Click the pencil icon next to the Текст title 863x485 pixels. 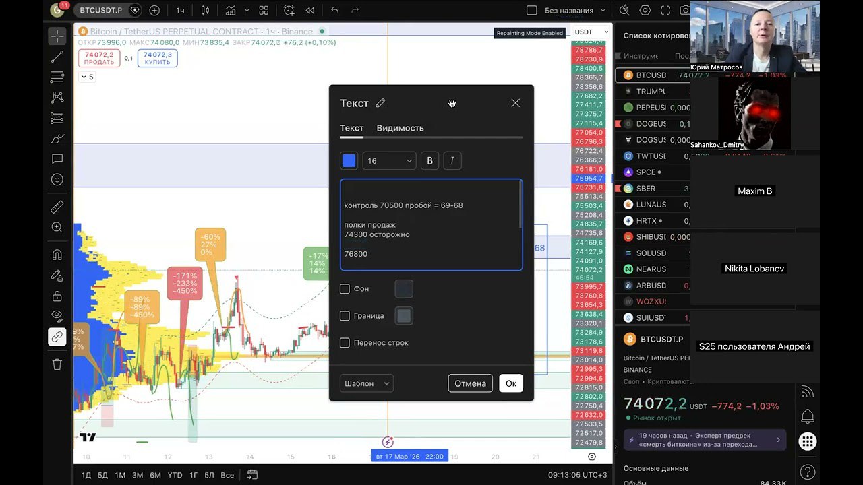click(x=380, y=103)
